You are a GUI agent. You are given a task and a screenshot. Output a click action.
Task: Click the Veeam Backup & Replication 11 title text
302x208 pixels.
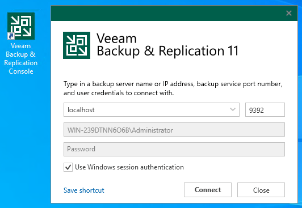coord(167,45)
